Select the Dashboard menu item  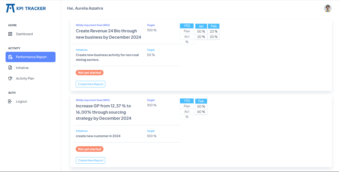click(31, 34)
